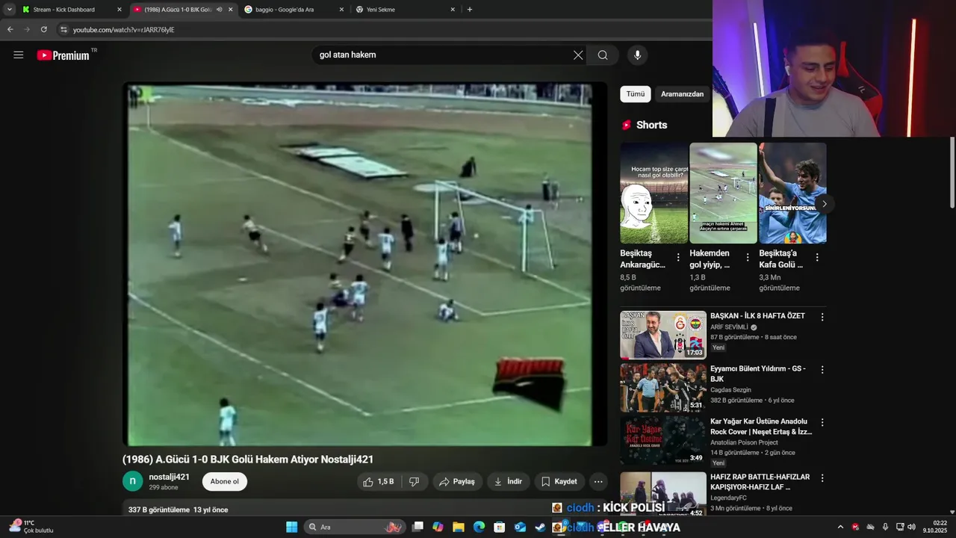The image size is (956, 538).
Task: Share the video via Paylaş button
Action: tap(457, 482)
